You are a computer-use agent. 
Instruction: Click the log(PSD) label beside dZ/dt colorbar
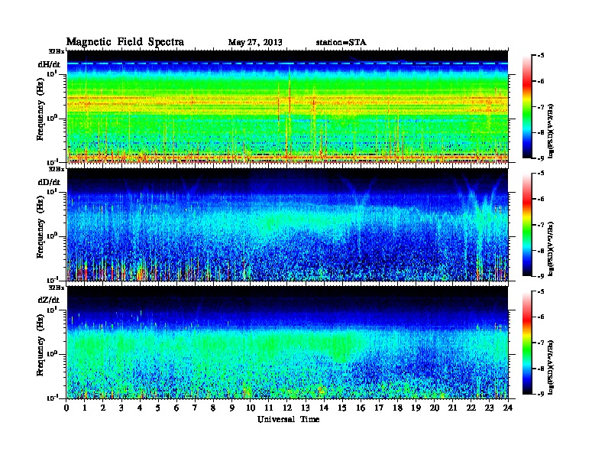click(551, 366)
